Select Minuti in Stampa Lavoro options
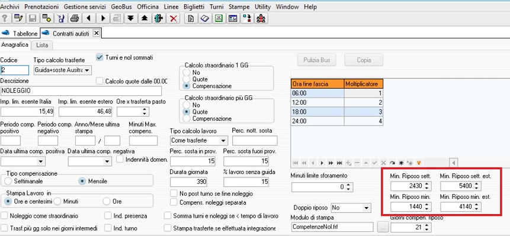The height and width of the screenshot is (236, 510). click(57, 201)
